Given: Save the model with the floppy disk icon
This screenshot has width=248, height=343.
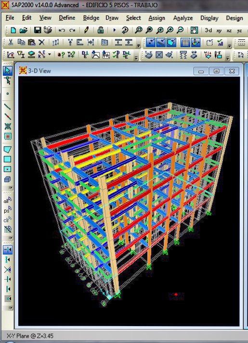Looking at the screenshot, I should (38, 30).
